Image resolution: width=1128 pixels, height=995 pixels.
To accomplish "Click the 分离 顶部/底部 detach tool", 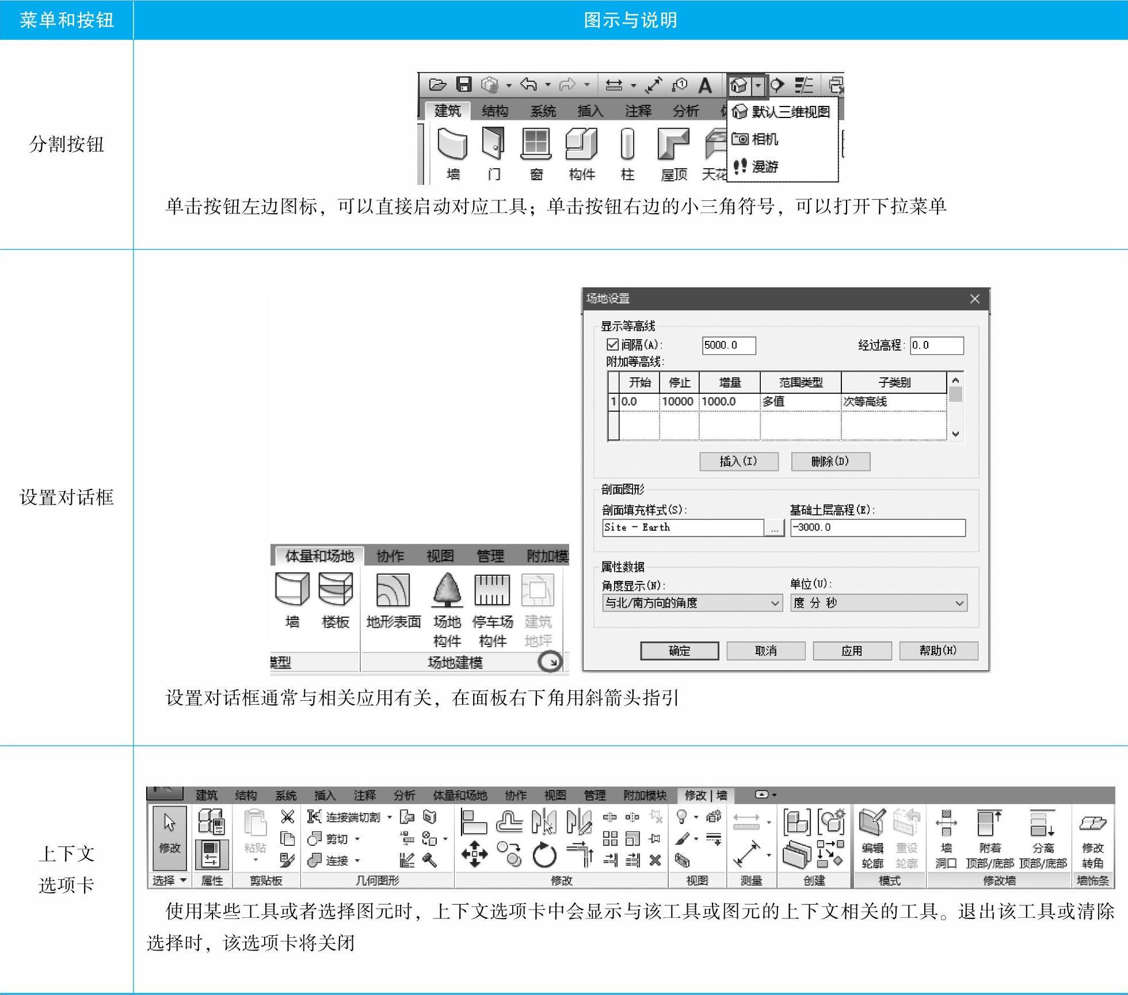I will click(x=1043, y=838).
